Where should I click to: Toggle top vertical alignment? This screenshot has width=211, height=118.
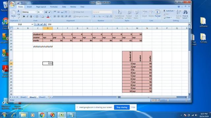pos(55,12)
